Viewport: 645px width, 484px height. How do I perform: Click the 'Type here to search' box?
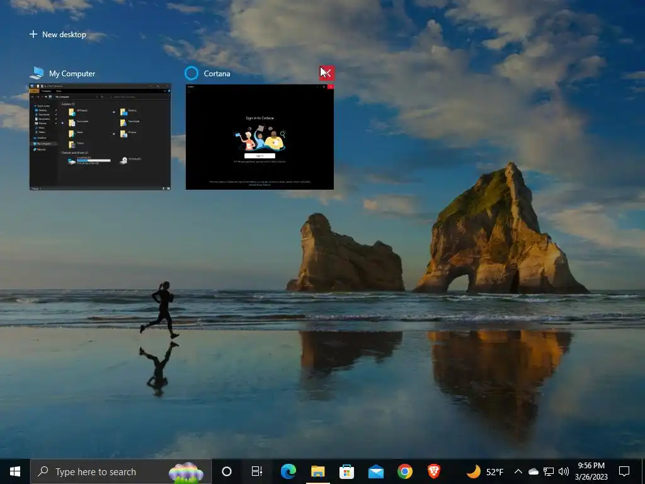pyautogui.click(x=121, y=471)
